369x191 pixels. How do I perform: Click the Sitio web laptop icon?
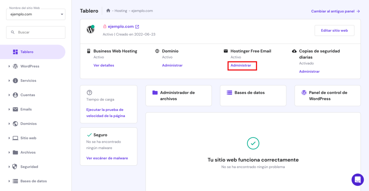click(x=15, y=138)
